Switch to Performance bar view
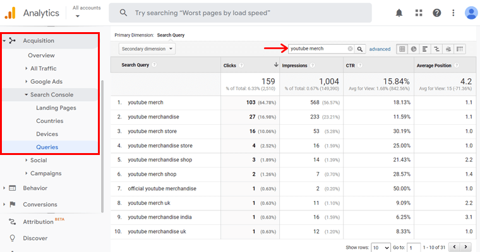 pos(425,49)
